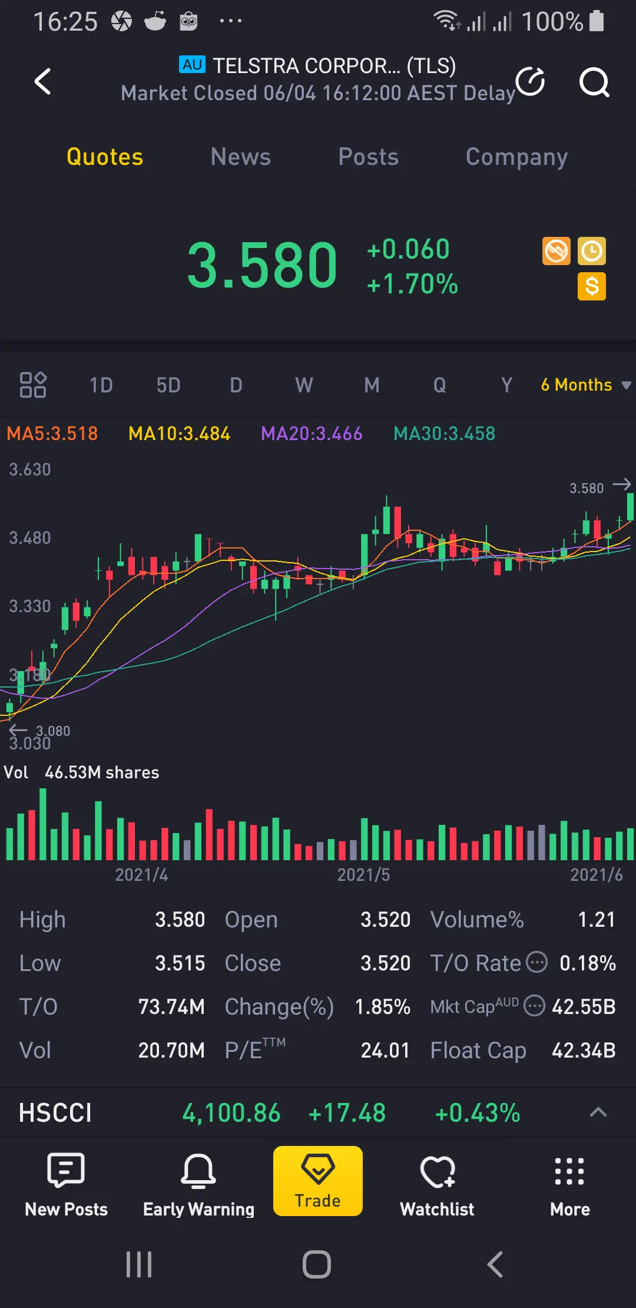Tap the yellow Trade button
Viewport: 636px width, 1308px height.
pyautogui.click(x=318, y=1181)
